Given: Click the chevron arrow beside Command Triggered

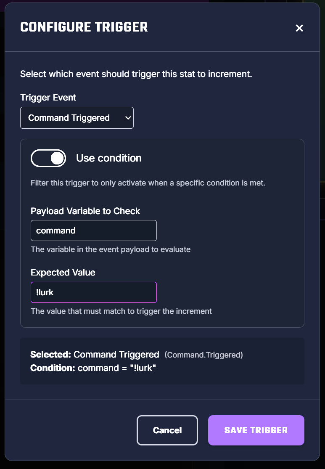Looking at the screenshot, I should tap(128, 118).
